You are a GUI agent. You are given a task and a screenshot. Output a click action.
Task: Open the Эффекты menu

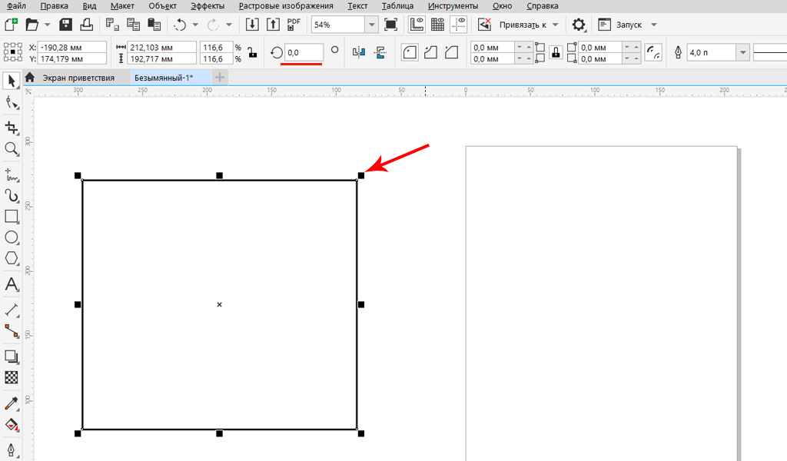(208, 5)
